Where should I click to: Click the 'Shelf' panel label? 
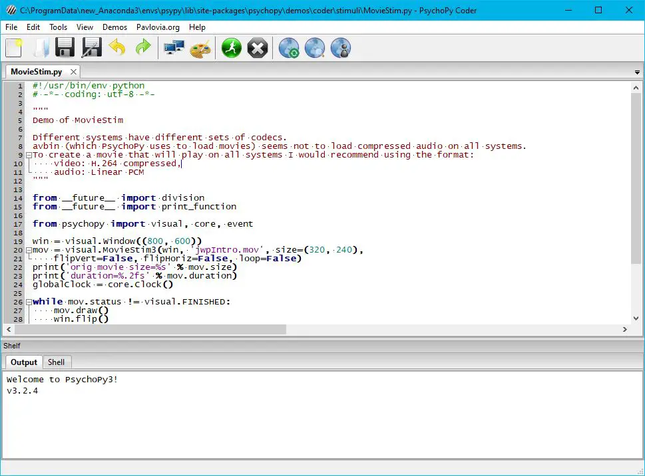(11, 346)
